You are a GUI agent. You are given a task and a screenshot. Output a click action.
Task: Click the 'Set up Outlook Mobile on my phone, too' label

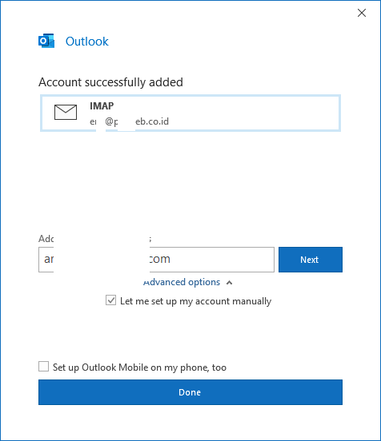(139, 367)
